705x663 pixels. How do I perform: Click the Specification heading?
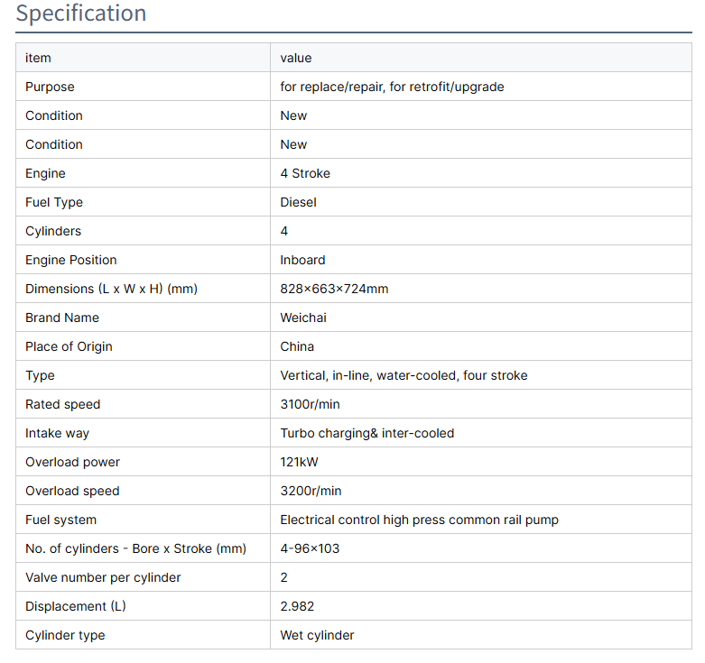point(81,14)
